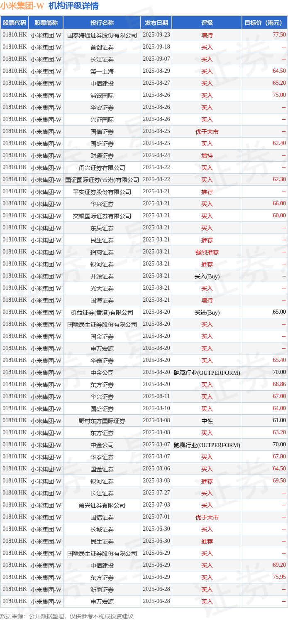The height and width of the screenshot is (620, 288).
Task: Select the 首创证券 broker cell
Action: (102, 47)
